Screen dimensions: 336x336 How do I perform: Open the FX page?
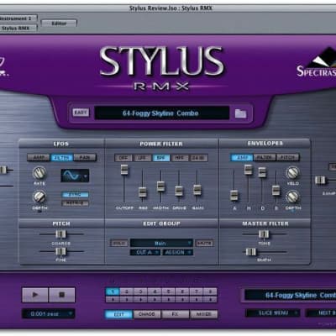(x=176, y=314)
